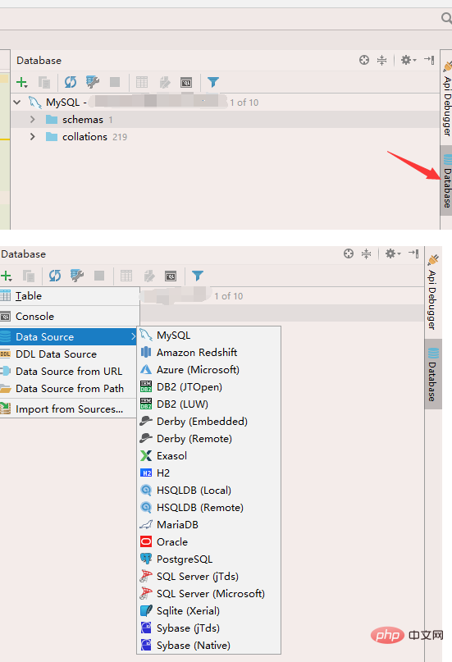Select HSQLDB (Local) data source

(209, 491)
